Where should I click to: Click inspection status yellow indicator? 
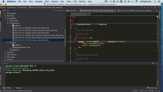[157, 17]
